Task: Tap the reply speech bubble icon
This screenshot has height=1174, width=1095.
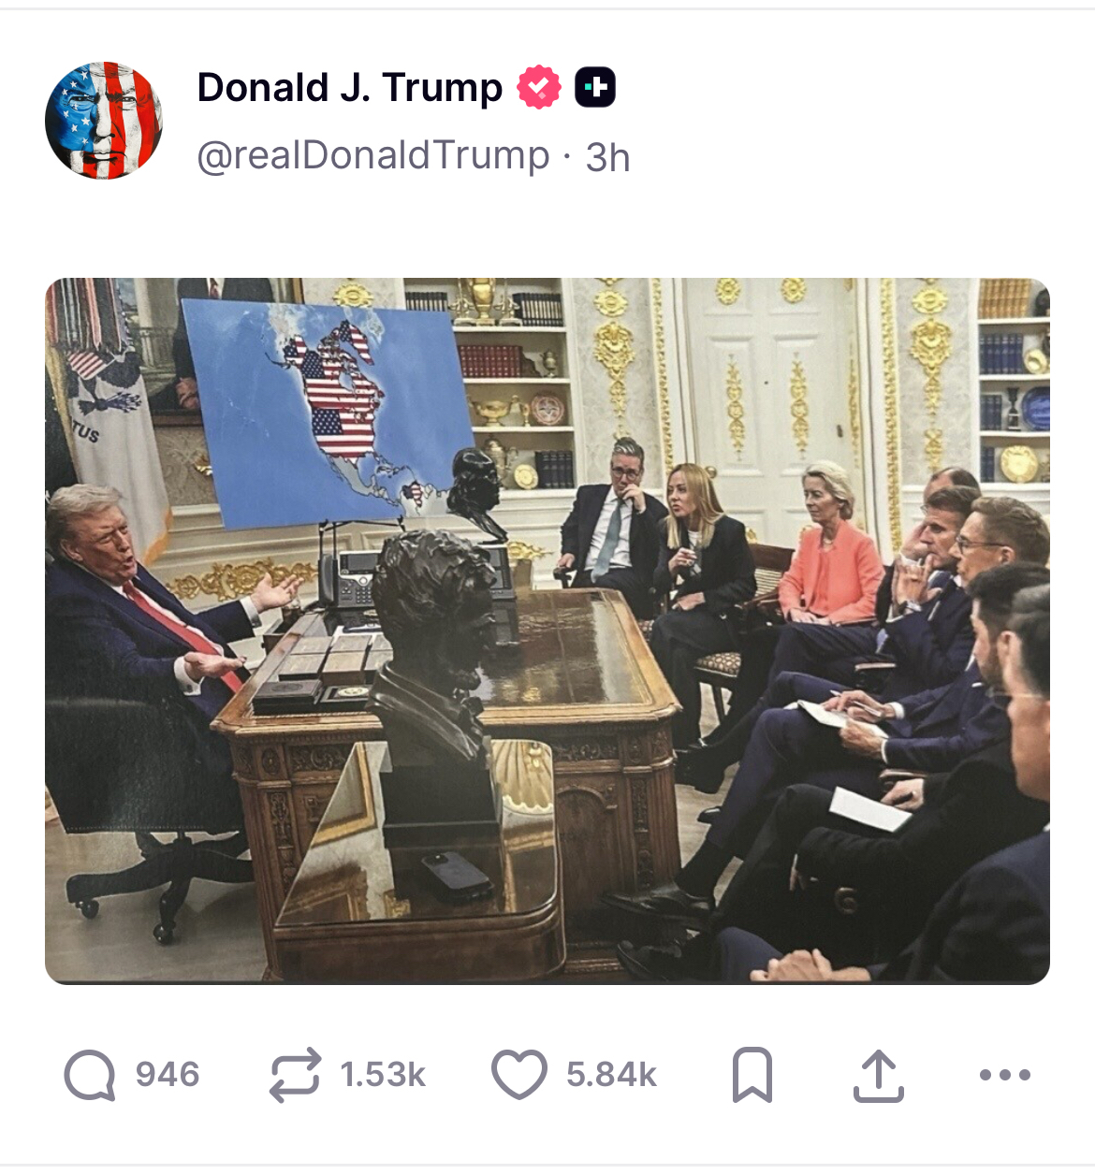Action: pos(90,1075)
